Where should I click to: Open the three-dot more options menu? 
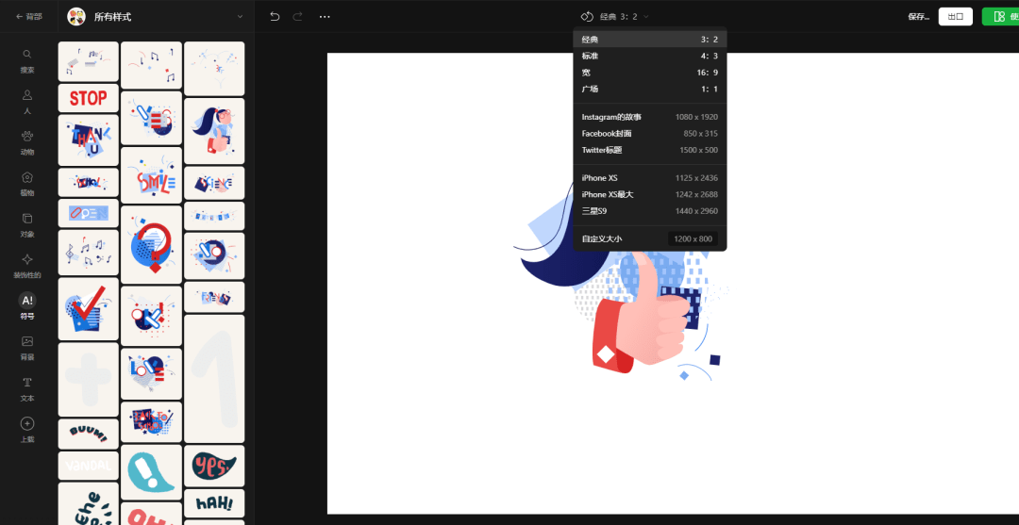point(325,16)
